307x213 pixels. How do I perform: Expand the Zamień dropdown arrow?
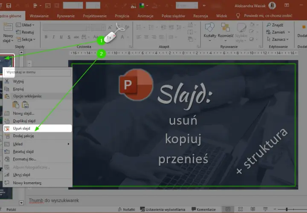coord(289,32)
